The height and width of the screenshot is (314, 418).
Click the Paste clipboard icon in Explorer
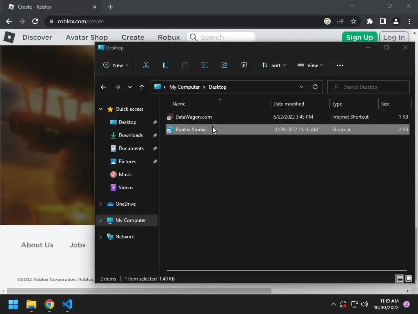click(185, 65)
